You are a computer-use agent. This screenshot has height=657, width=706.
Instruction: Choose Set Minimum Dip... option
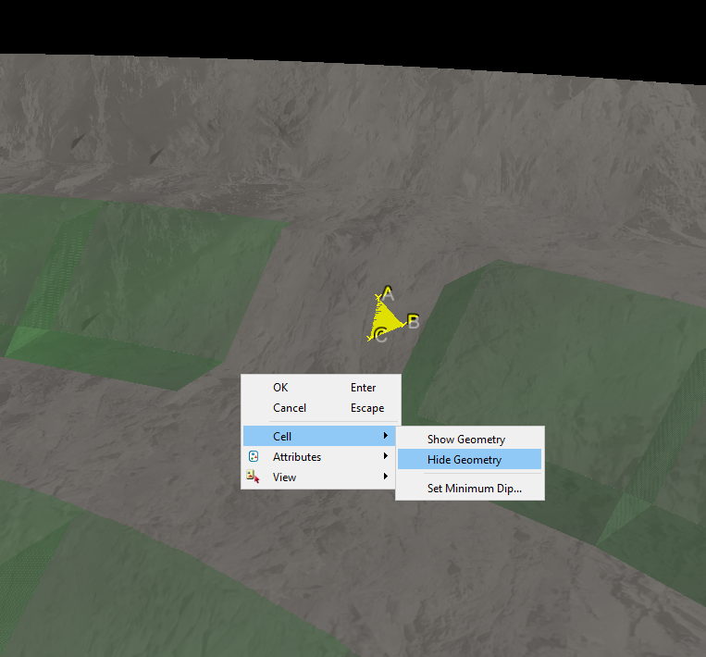point(470,489)
